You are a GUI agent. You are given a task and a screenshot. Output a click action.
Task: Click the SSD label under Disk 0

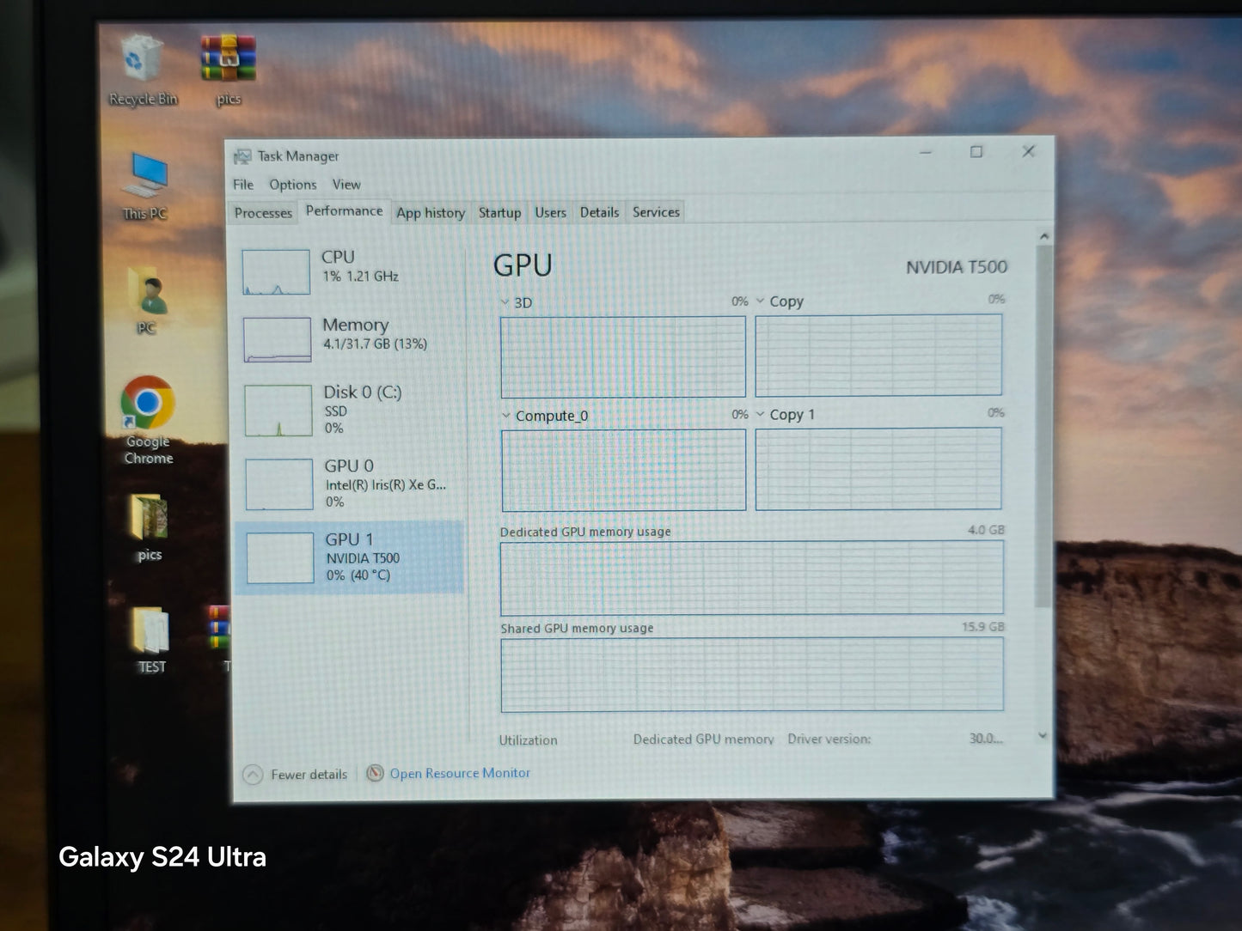[x=336, y=411]
